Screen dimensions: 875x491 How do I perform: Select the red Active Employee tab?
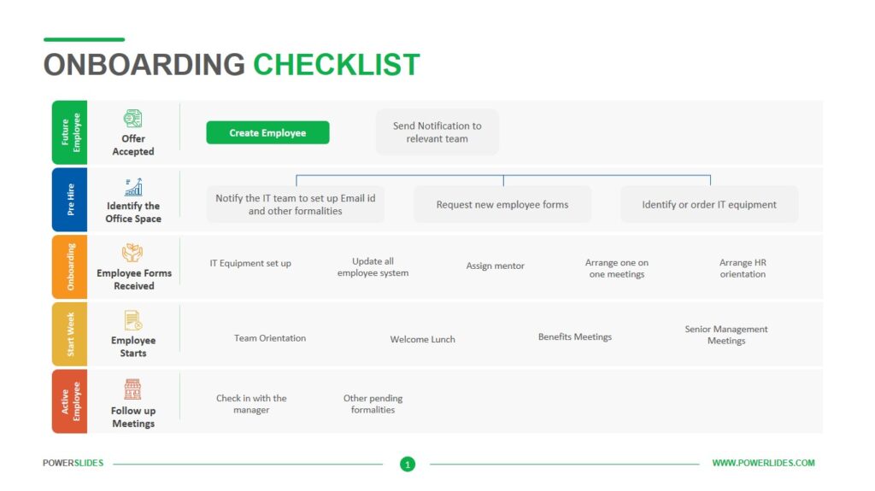pyautogui.click(x=70, y=401)
